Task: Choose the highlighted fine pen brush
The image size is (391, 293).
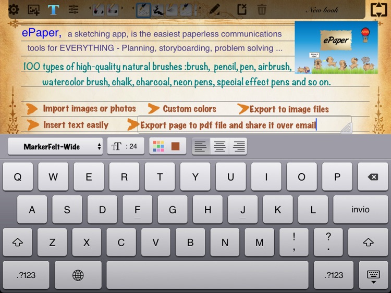Action: tap(143, 10)
